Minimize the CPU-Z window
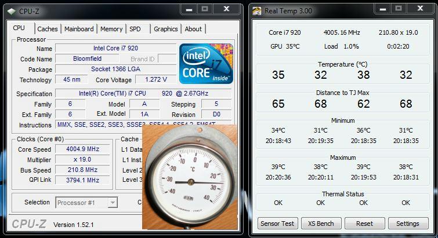This screenshot has height=238, width=438. click(189, 9)
